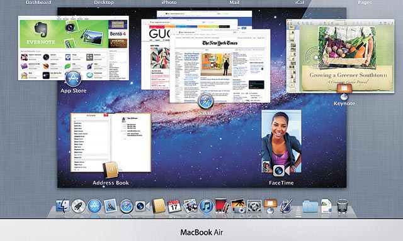Click the Safari compass icon under windows
Image resolution: width=403 pixels, height=241 pixels.
point(205,102)
